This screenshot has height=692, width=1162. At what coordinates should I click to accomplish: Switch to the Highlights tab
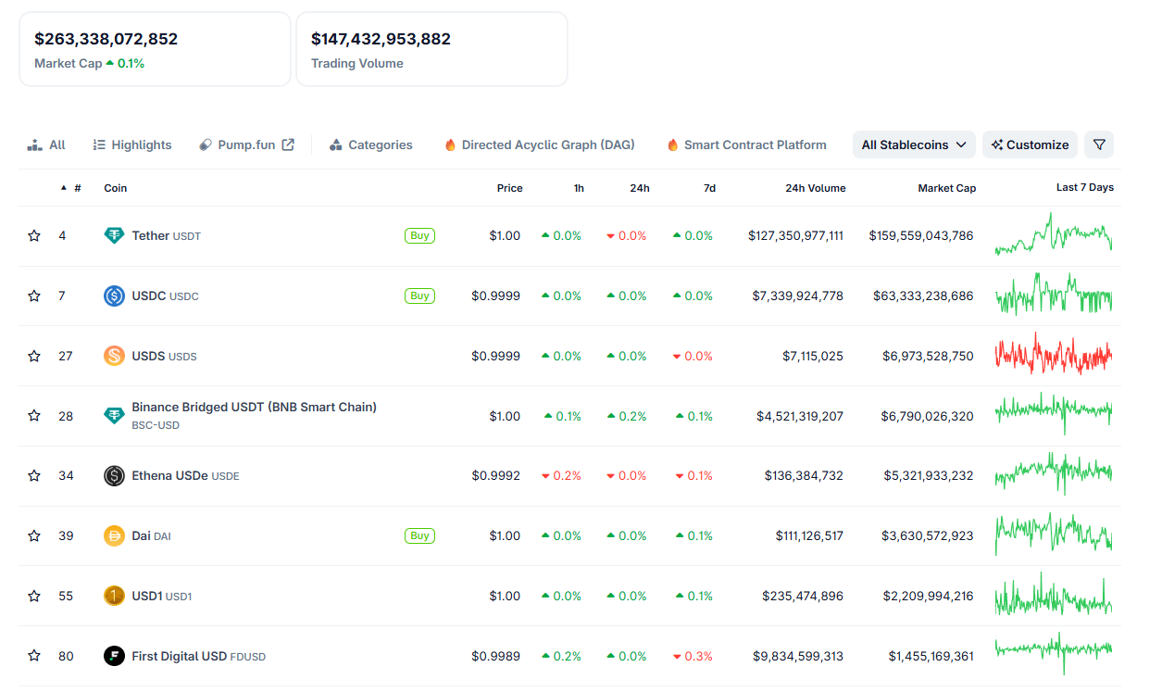pos(132,145)
